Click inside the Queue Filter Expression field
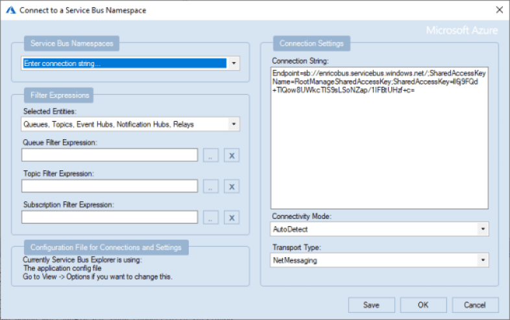The width and height of the screenshot is (510, 320). 110,155
